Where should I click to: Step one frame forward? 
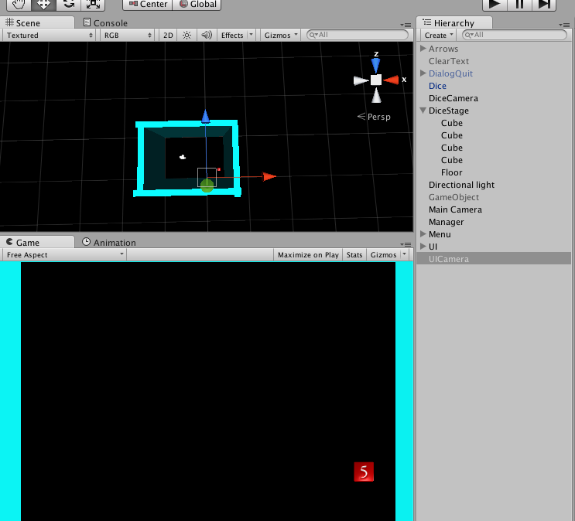point(544,5)
